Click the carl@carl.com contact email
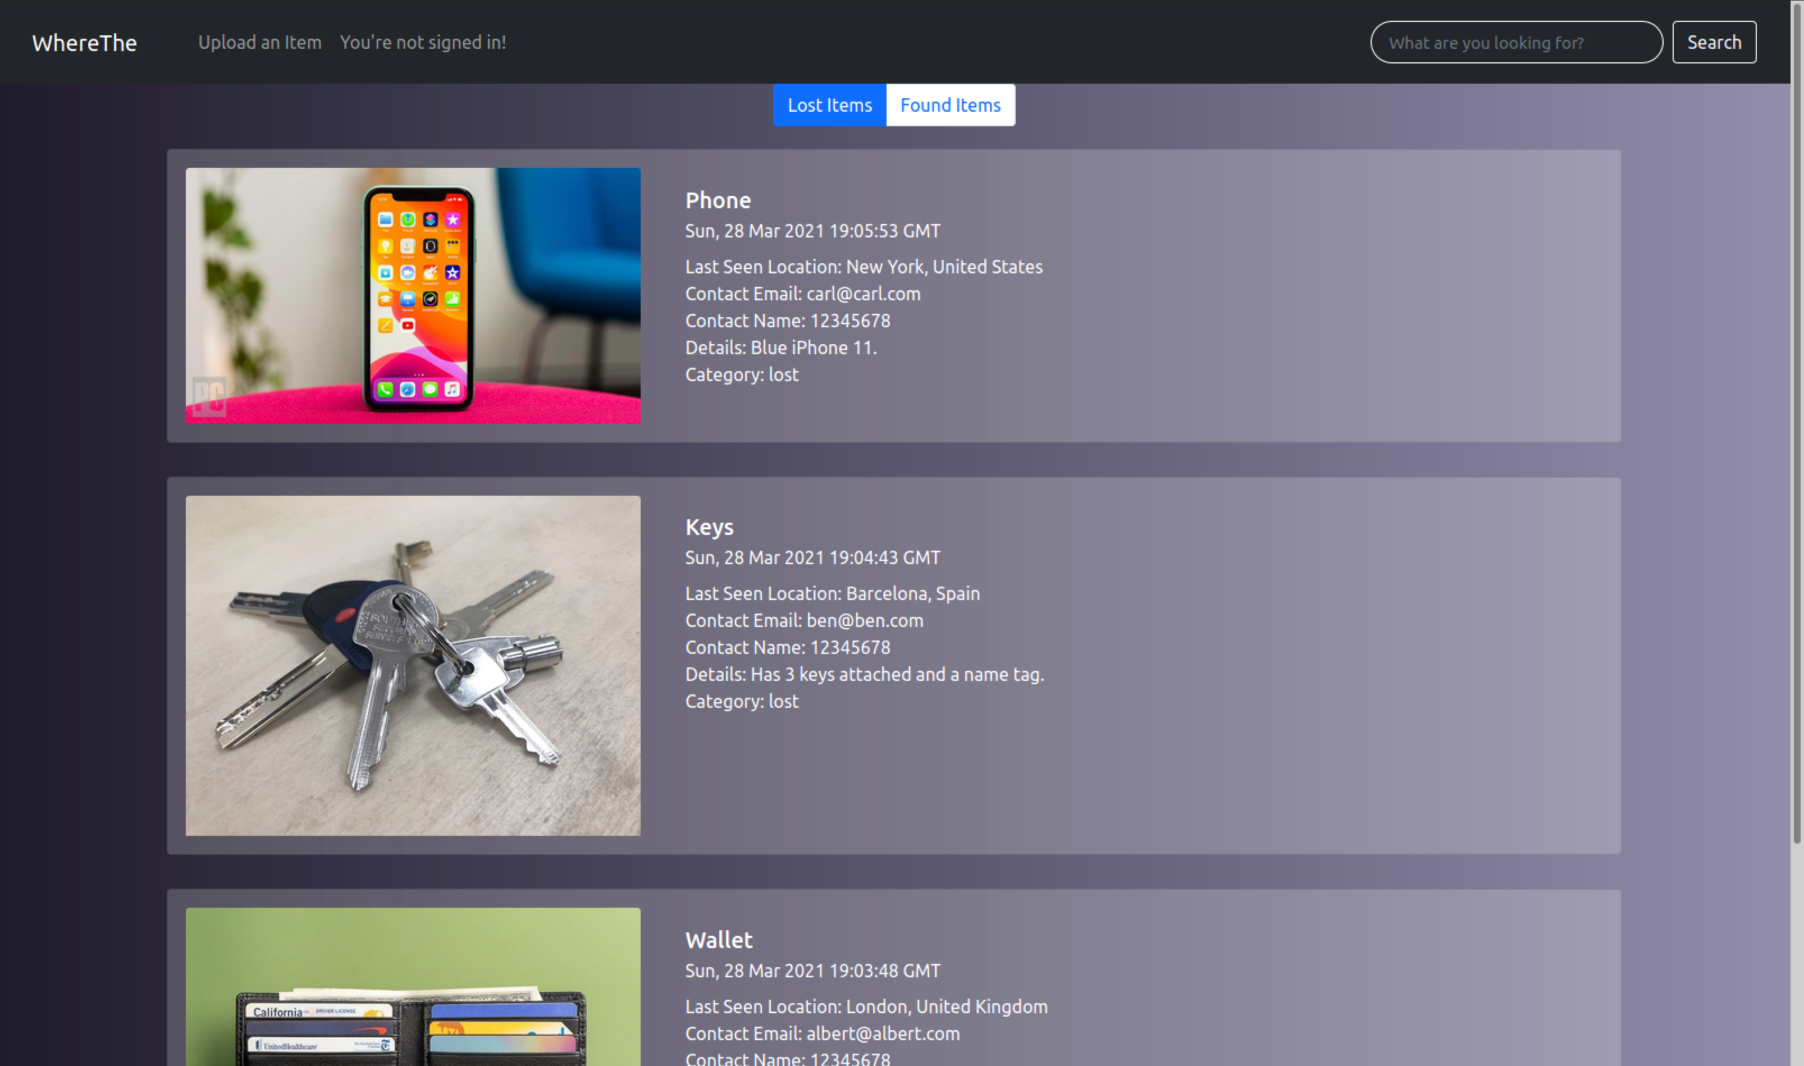This screenshot has width=1804, height=1066. click(x=863, y=294)
